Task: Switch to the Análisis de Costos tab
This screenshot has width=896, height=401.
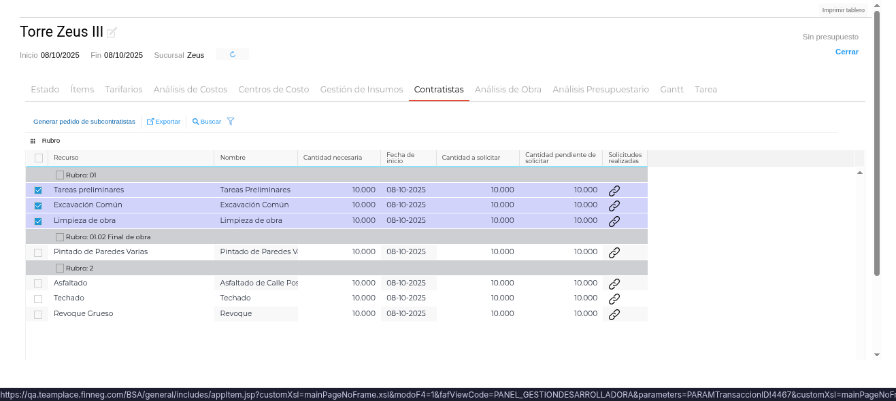Action: pyautogui.click(x=190, y=90)
